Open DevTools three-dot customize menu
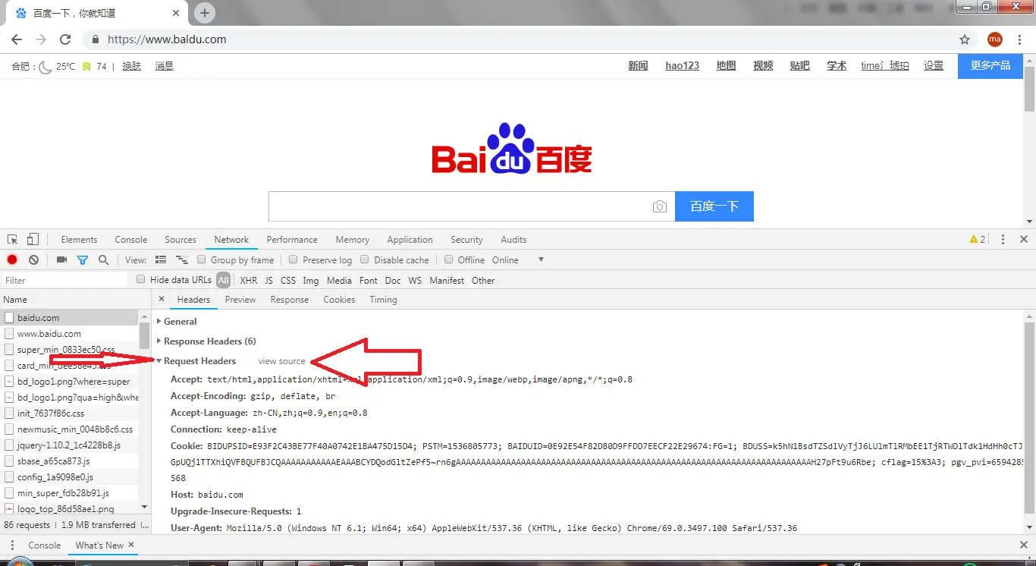This screenshot has height=566, width=1036. tap(1003, 240)
